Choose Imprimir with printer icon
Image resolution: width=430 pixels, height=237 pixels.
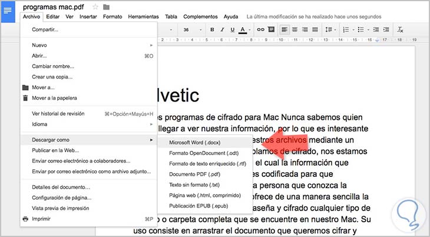(x=88, y=219)
